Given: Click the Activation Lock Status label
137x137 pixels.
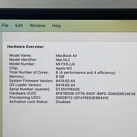Looking at the screenshot, I should click(29, 102).
